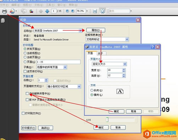Click the zoom percentage field
178x140 pixels.
pyautogui.click(x=81, y=11)
